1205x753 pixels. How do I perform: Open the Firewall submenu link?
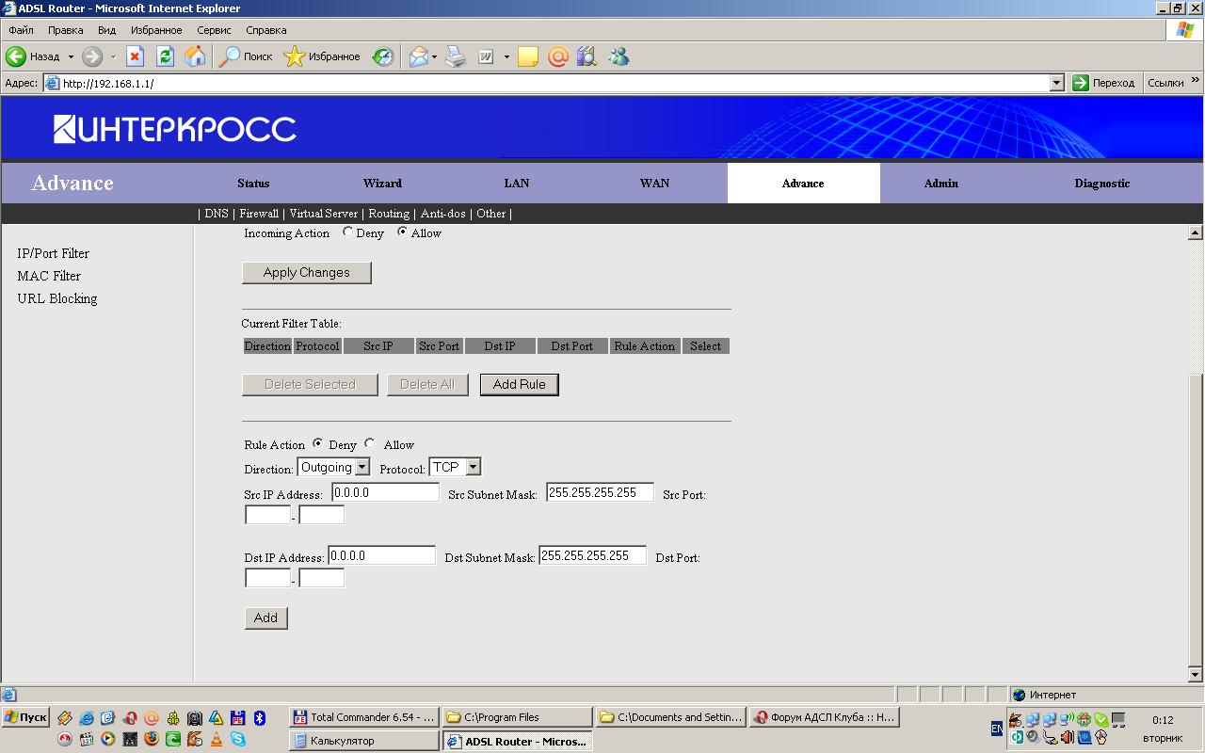[x=259, y=214]
